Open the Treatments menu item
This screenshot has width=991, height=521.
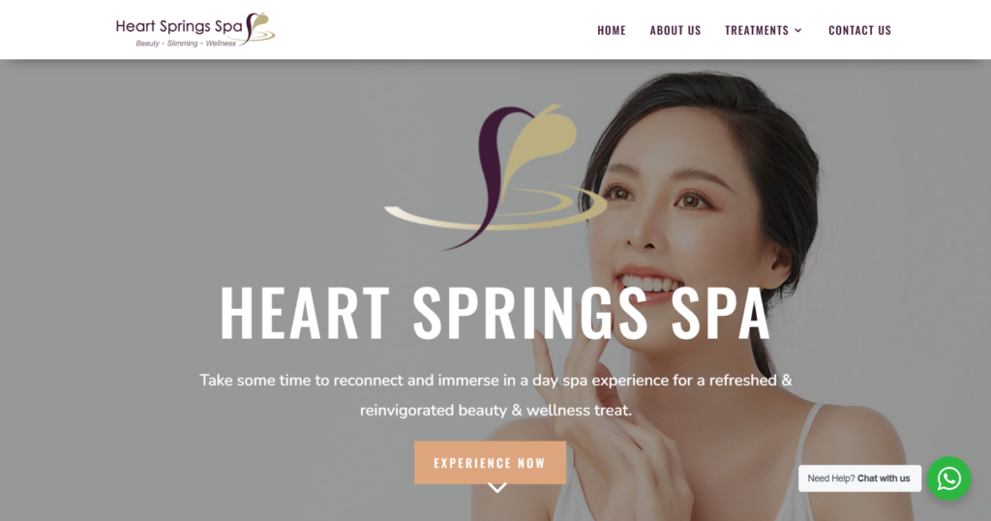coord(757,30)
